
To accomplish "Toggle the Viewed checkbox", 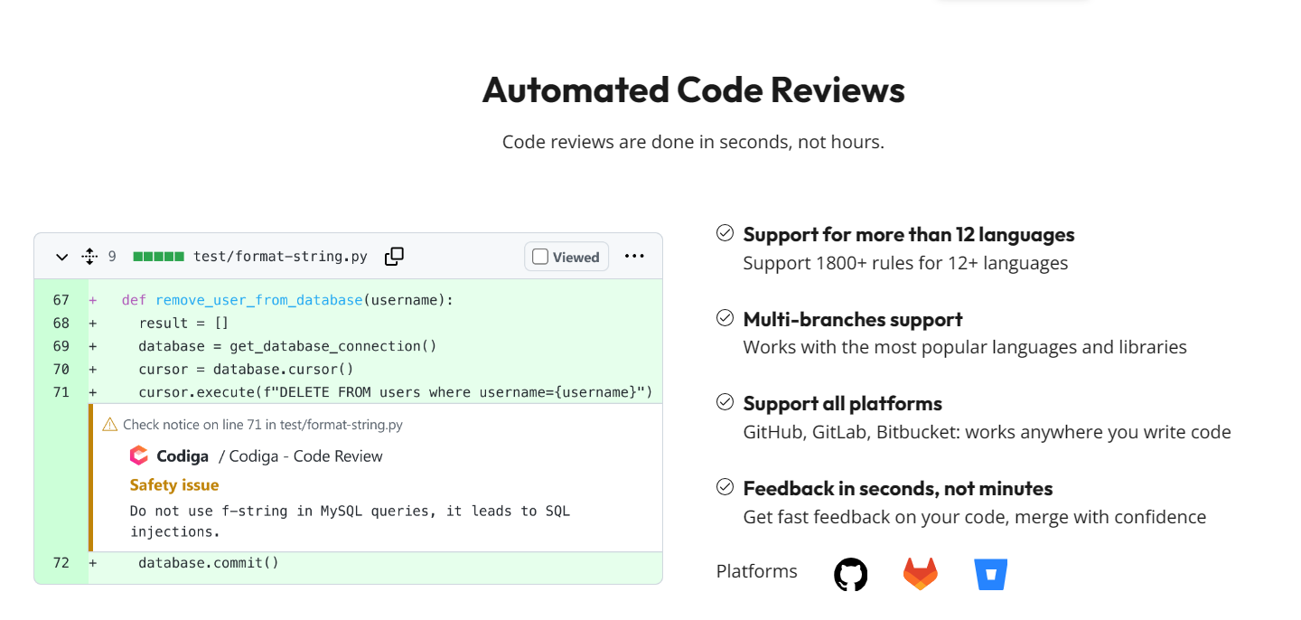I will pos(540,257).
